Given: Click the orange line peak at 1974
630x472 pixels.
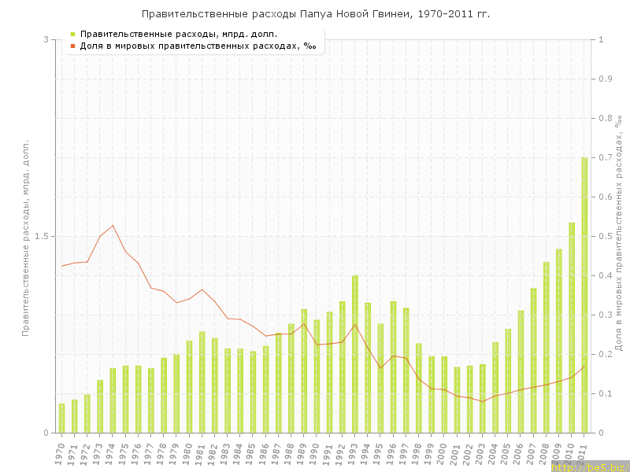Looking at the screenshot, I should 113,226.
